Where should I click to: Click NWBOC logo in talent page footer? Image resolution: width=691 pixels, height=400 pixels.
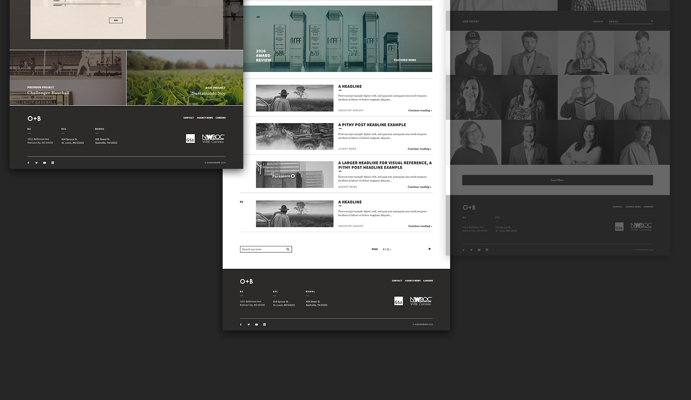642,227
